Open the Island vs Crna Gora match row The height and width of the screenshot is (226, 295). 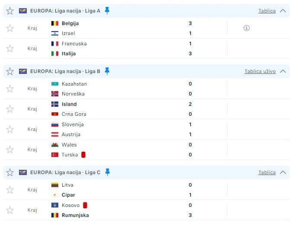click(147, 109)
